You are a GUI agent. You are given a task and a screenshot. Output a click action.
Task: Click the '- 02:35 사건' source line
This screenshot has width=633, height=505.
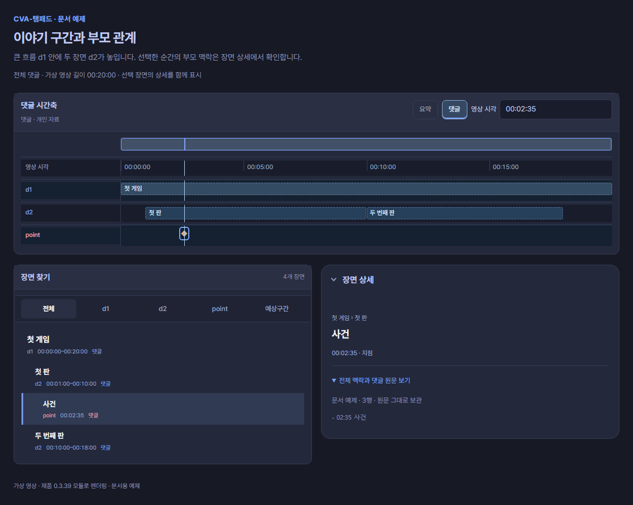(349, 417)
